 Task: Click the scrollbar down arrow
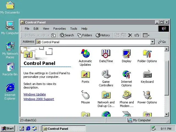tap(166, 114)
